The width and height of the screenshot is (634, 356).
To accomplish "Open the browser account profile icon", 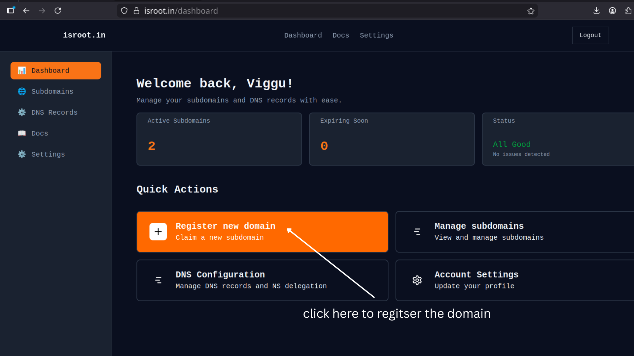I will pyautogui.click(x=612, y=11).
